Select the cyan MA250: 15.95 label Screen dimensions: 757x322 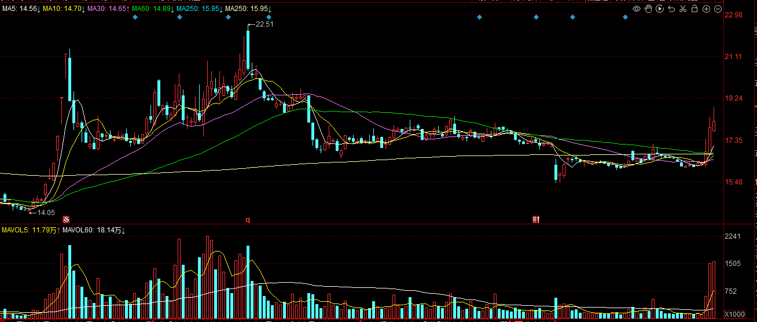[x=199, y=9]
